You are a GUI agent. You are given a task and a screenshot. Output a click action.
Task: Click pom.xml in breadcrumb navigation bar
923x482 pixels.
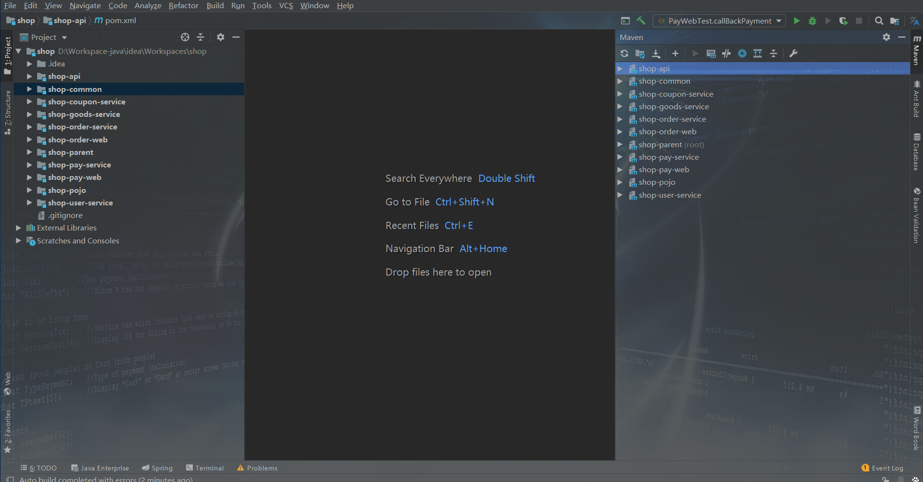(x=115, y=20)
